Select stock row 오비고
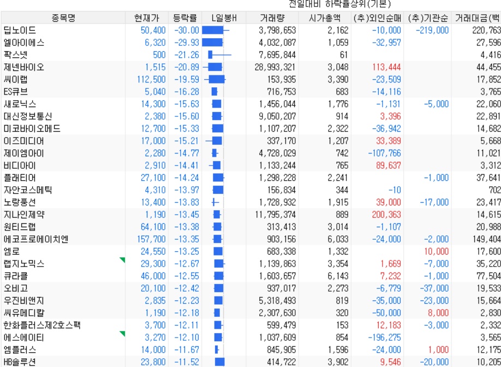This screenshot has height=367, width=501. (250, 288)
